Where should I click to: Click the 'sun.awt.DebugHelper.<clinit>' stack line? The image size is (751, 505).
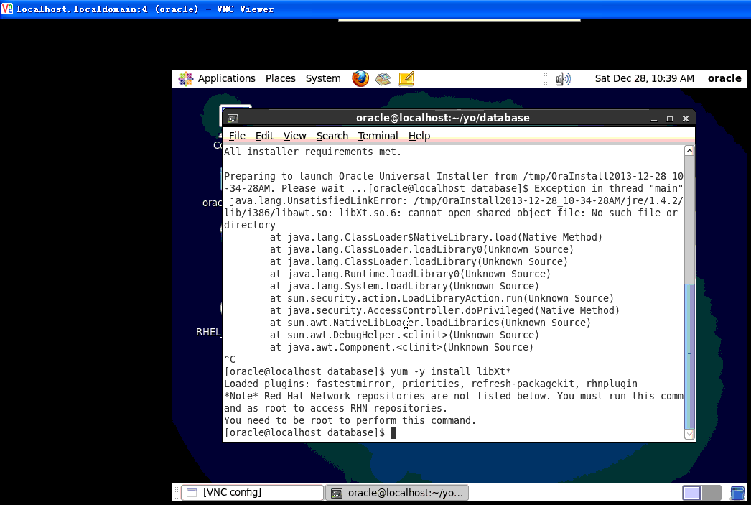(x=404, y=335)
